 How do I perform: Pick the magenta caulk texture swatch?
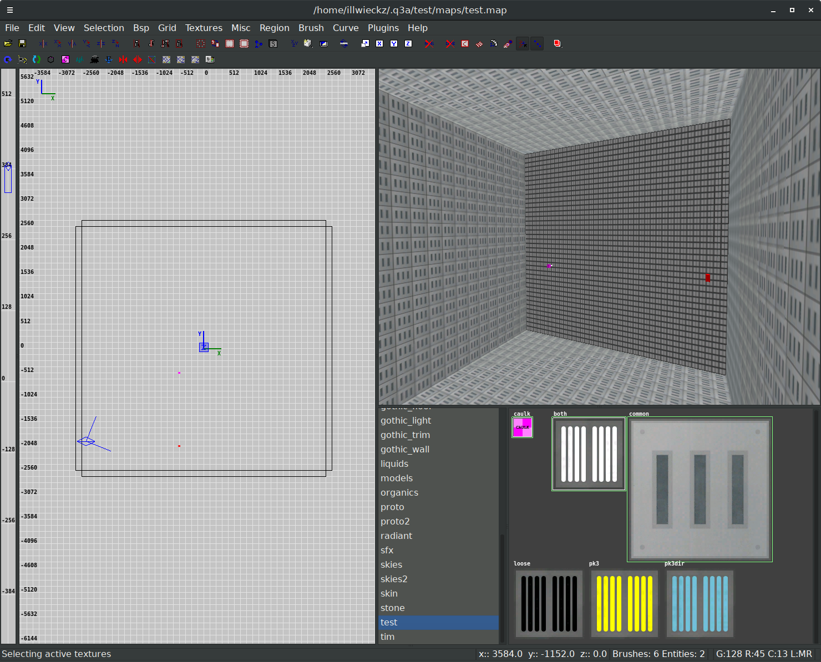(x=522, y=427)
